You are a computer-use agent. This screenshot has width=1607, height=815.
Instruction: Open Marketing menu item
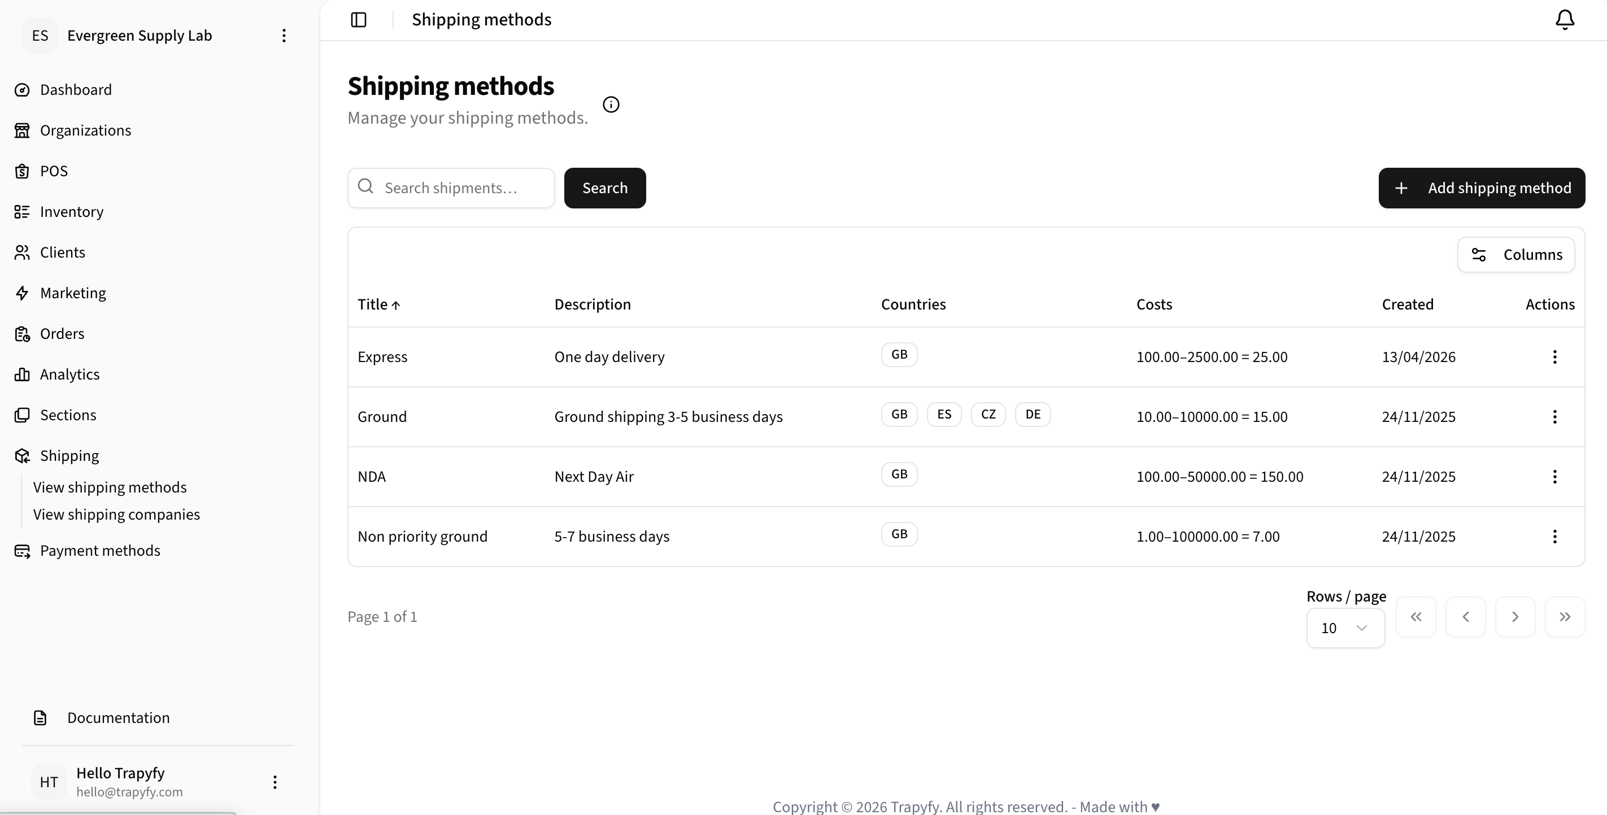point(73,293)
